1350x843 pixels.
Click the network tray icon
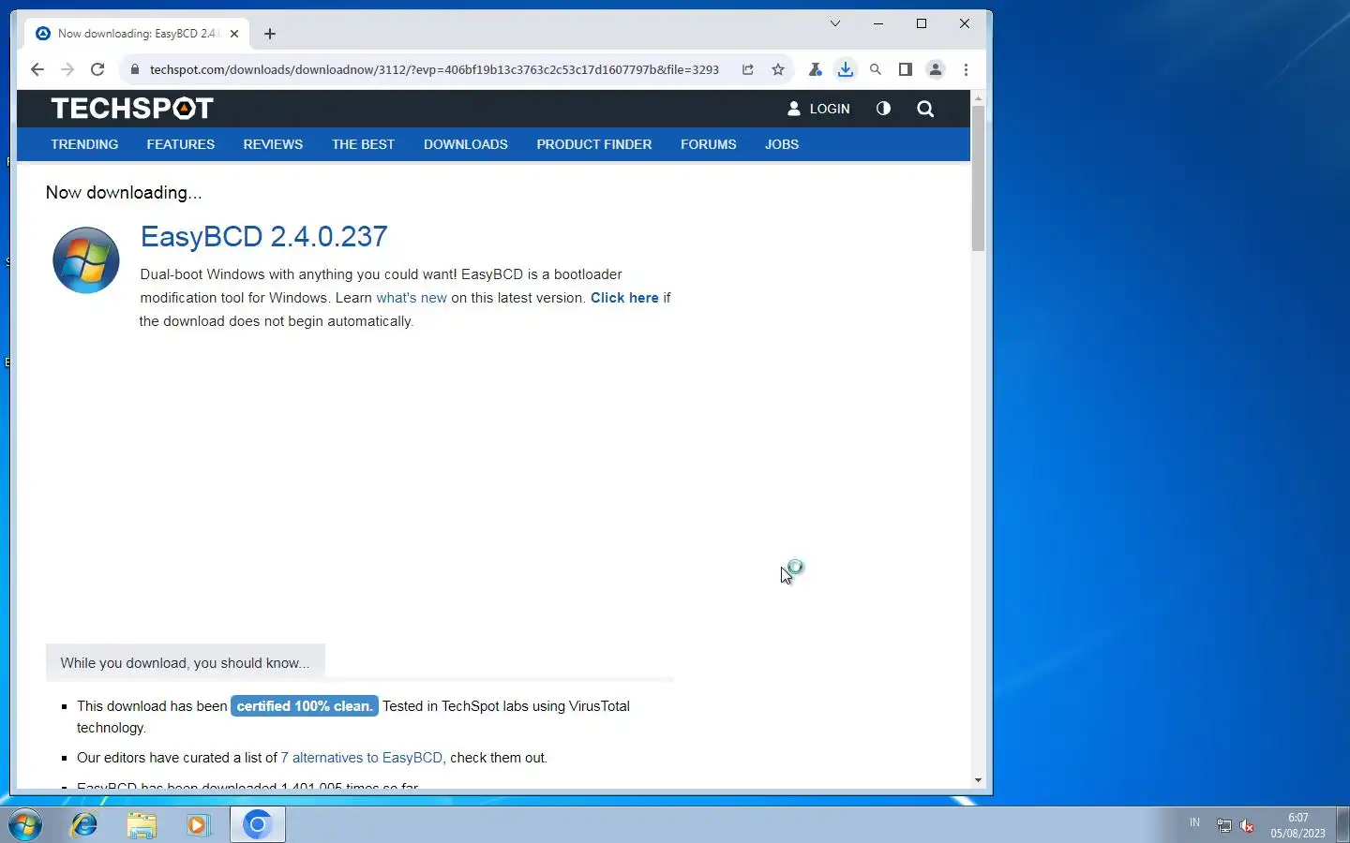[1223, 825]
